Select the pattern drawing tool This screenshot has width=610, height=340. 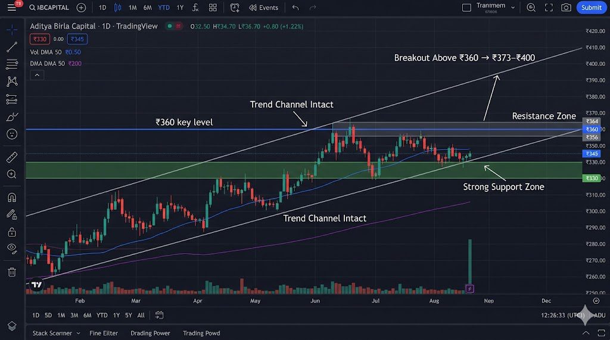pyautogui.click(x=12, y=81)
